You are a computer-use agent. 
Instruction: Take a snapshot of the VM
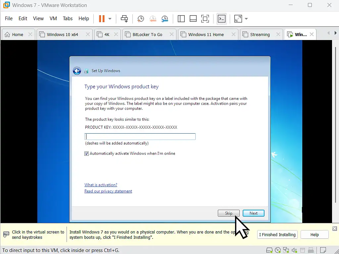(140, 19)
